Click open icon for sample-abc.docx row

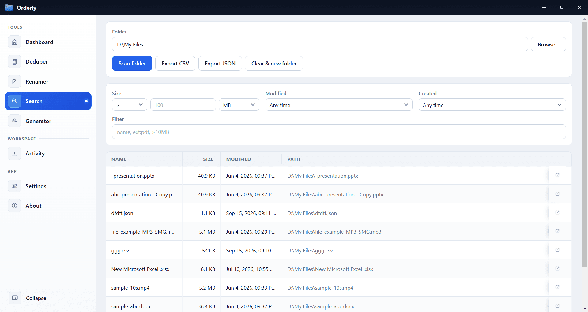(x=557, y=306)
